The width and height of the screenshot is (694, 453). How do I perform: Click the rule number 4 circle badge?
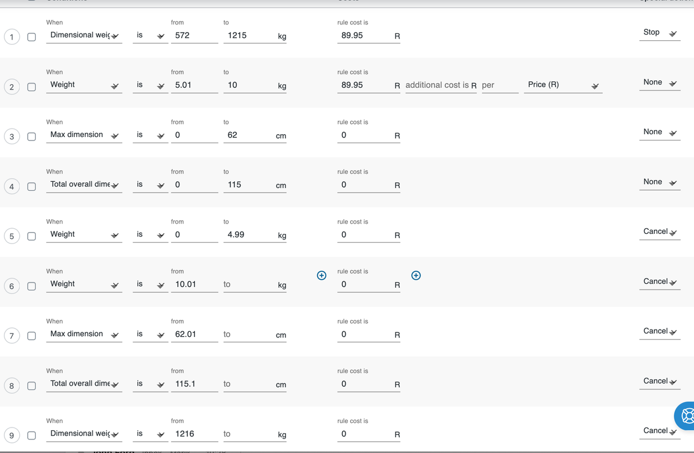[x=12, y=186]
